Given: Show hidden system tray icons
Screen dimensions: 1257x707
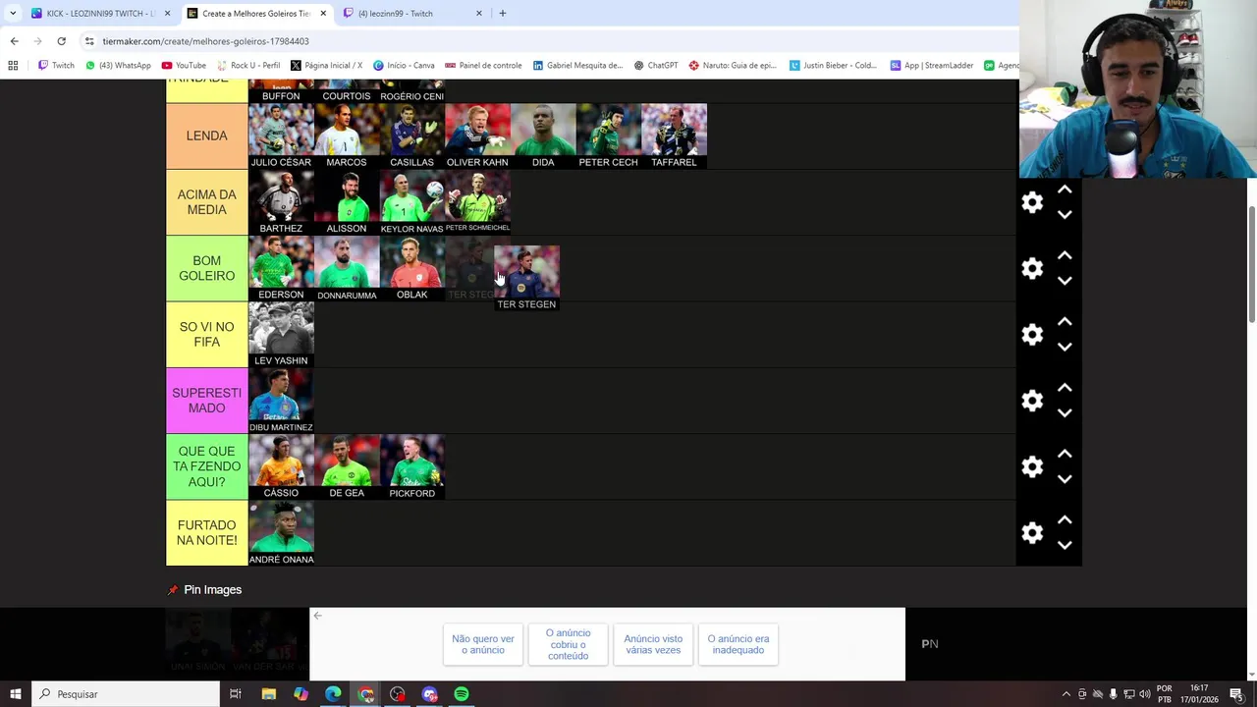Looking at the screenshot, I should click(x=1066, y=694).
